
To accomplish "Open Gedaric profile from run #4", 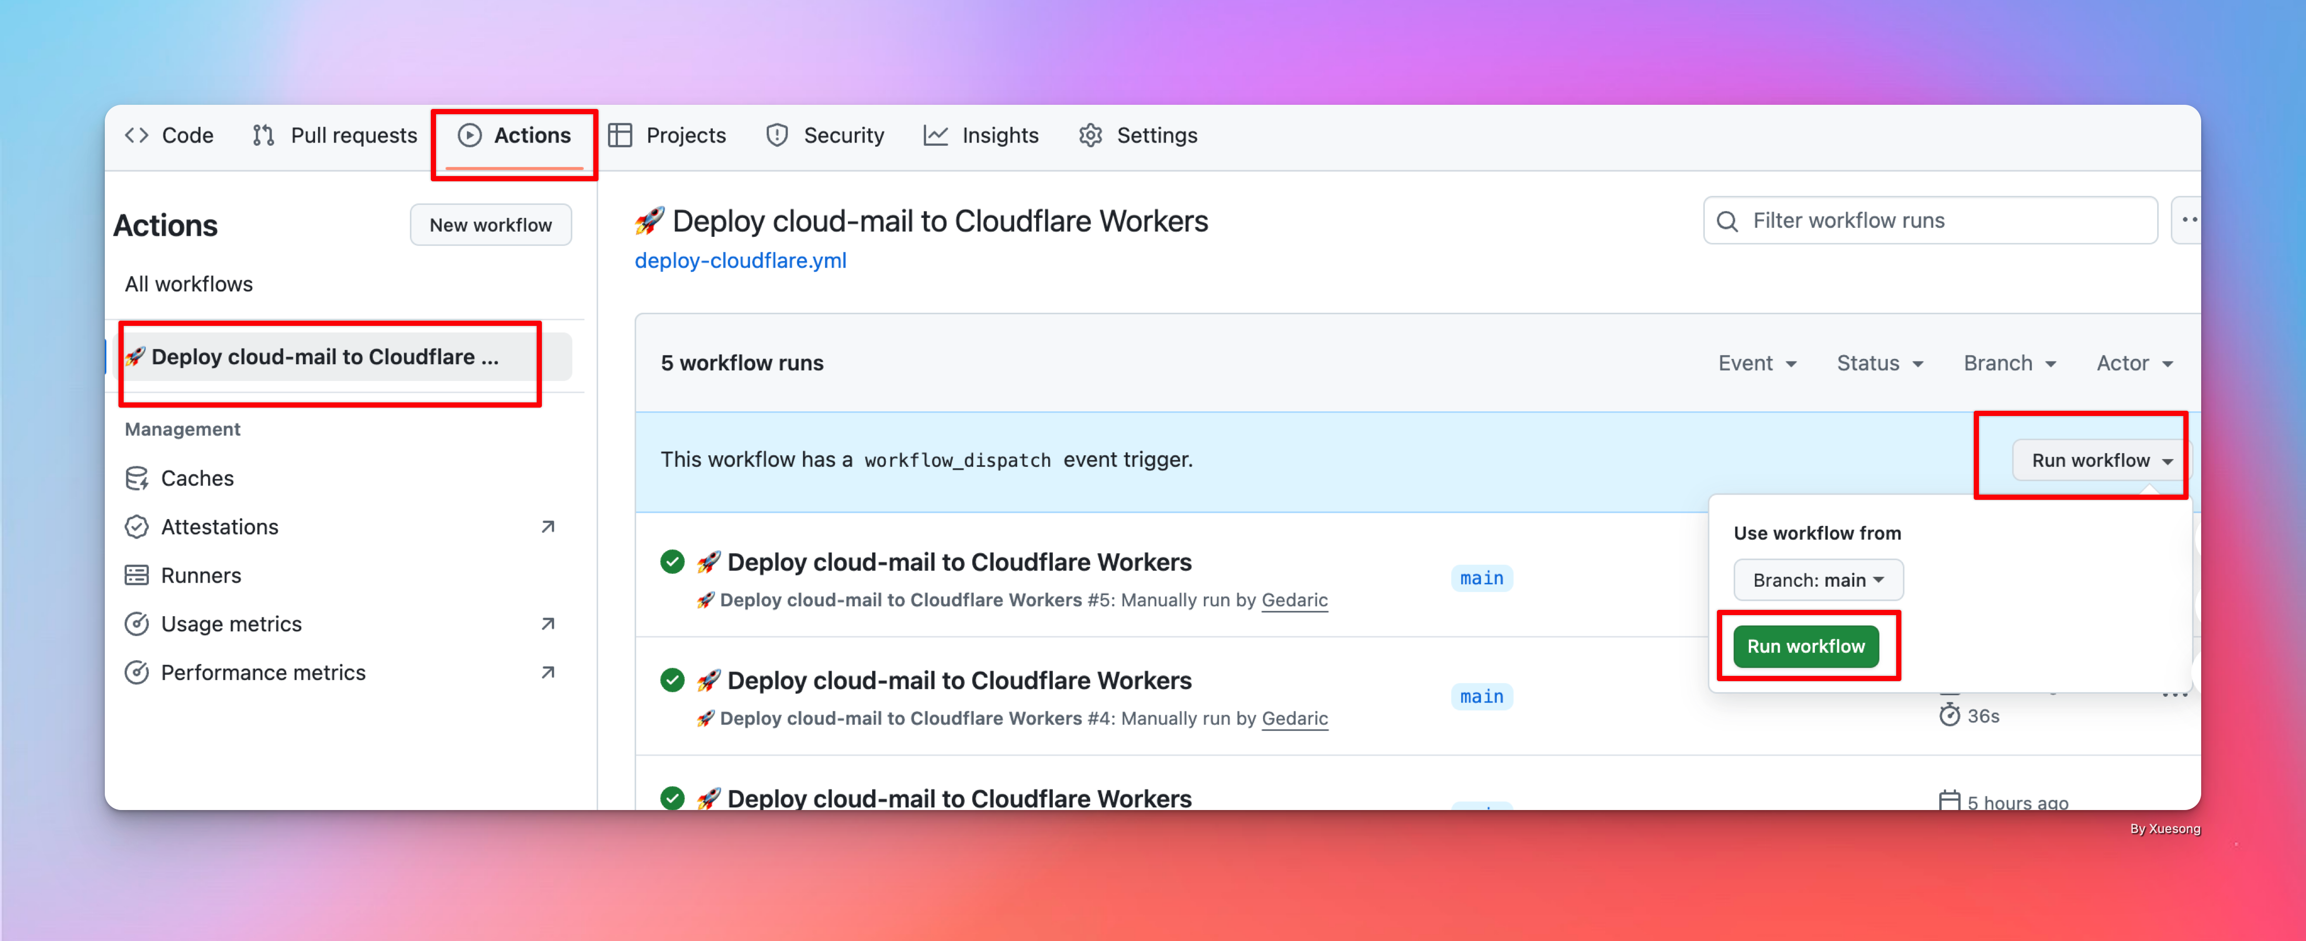I will pyautogui.click(x=1295, y=718).
